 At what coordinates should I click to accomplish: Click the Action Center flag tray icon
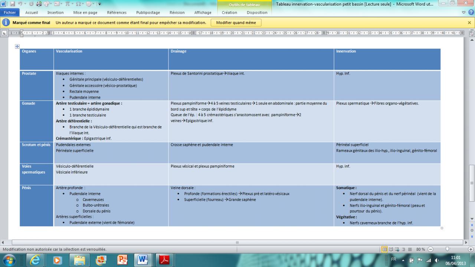(x=420, y=260)
